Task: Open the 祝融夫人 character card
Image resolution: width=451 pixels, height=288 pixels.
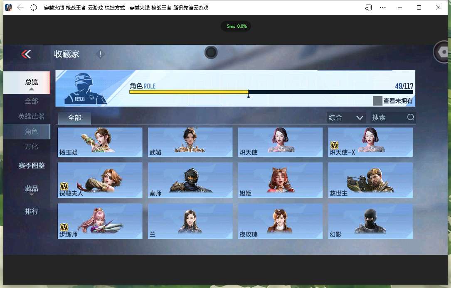Action: point(100,180)
